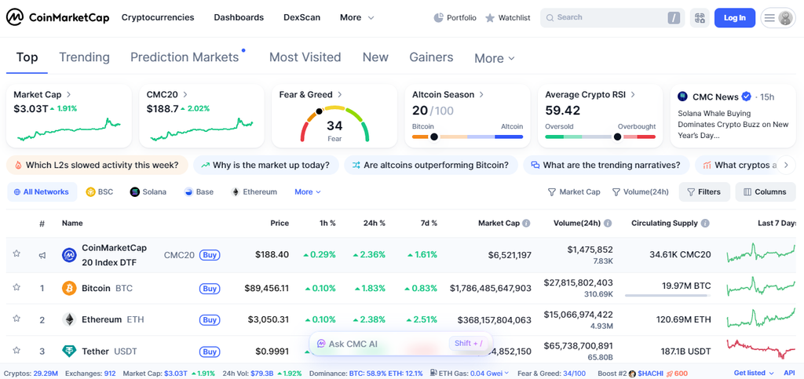Image resolution: width=804 pixels, height=379 pixels.
Task: Click the Tether coin icon
Action: [x=69, y=352]
